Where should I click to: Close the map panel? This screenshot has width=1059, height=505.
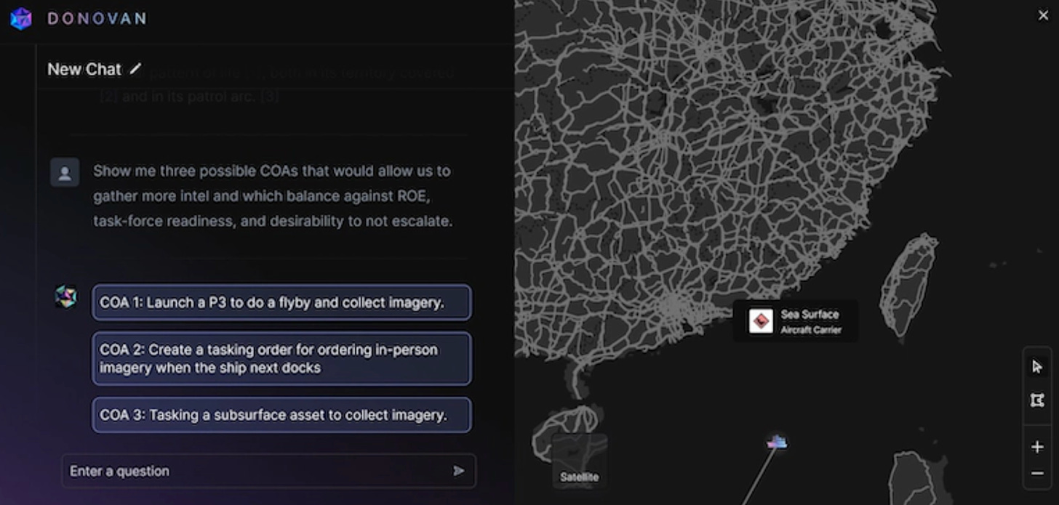1043,15
